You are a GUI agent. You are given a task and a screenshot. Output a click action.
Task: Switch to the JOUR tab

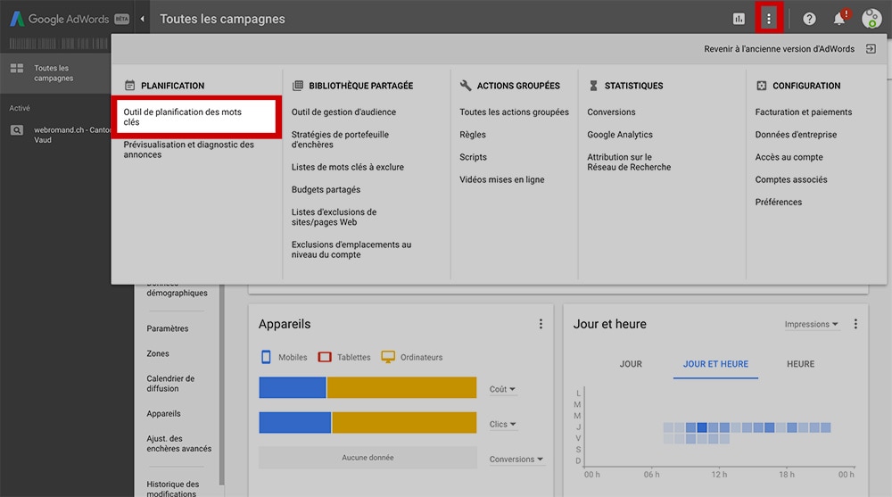(631, 364)
